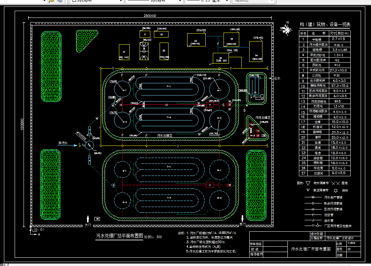Image resolution: width=371 pixels, height=266 pixels.
Task: Click the 尺寸(单位:m) column header
Action: (x=339, y=33)
